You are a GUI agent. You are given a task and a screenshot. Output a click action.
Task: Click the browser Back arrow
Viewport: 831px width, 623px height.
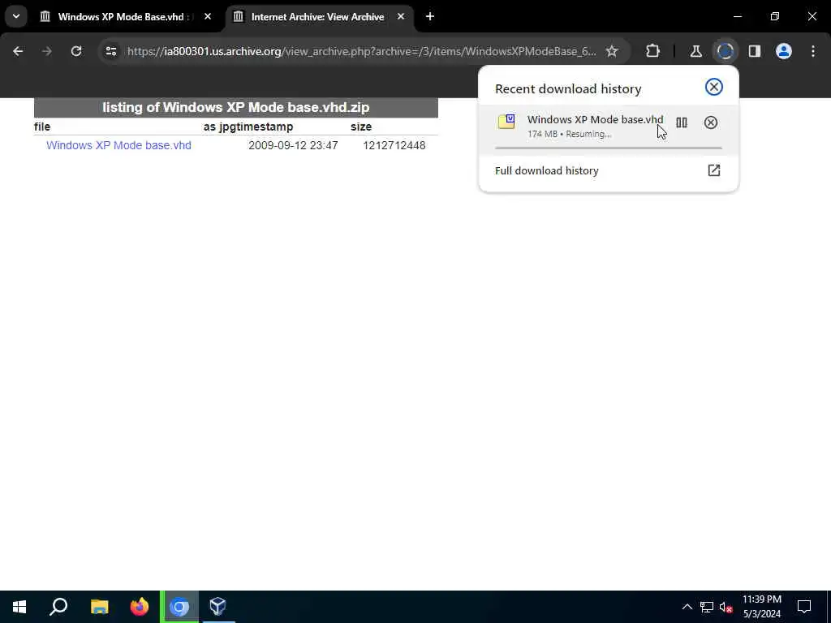tap(18, 51)
